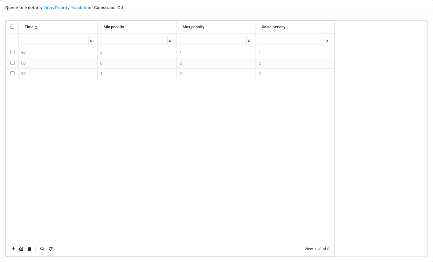This screenshot has height=262, width=433.
Task: Focus the Min penalty filter input
Action: coord(134,40)
